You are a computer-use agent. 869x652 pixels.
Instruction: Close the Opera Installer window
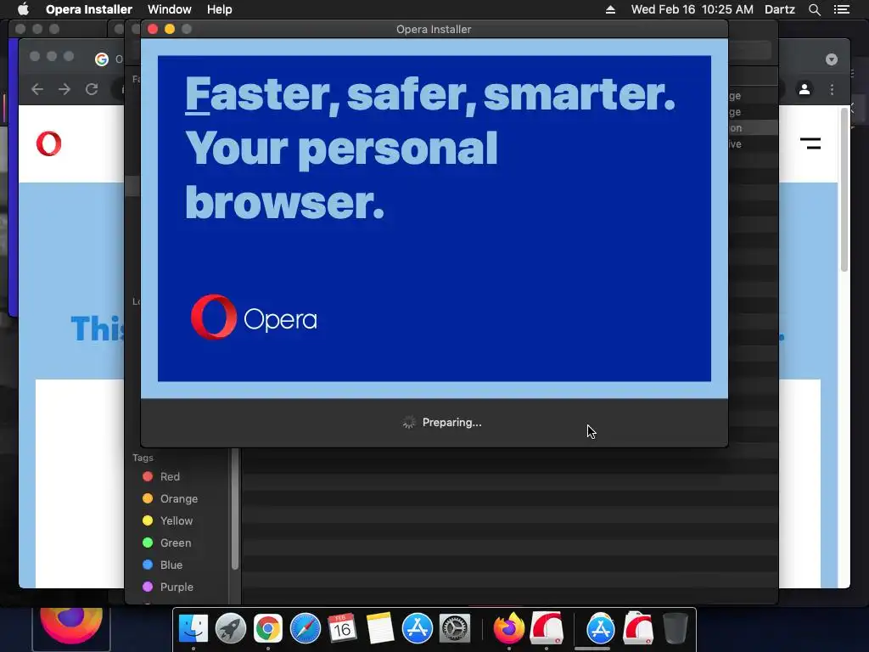[153, 29]
